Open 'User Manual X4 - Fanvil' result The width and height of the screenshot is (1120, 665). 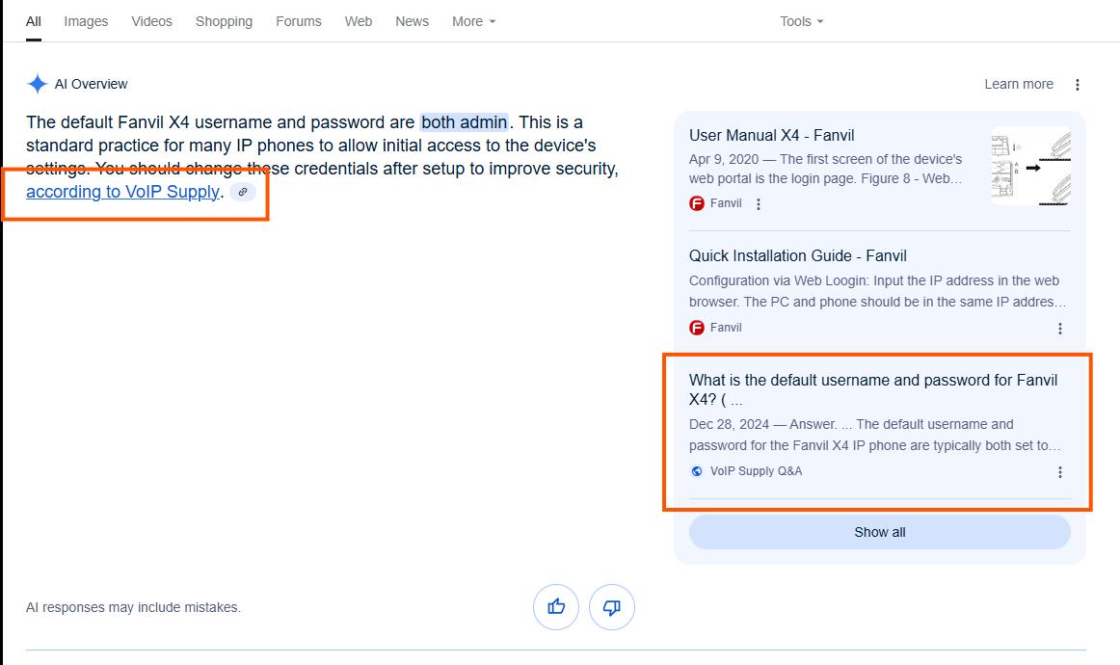click(771, 135)
